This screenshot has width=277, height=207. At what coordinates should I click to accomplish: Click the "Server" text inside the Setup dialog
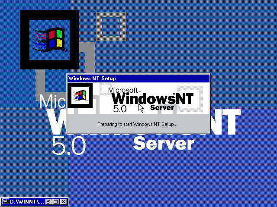click(x=162, y=107)
